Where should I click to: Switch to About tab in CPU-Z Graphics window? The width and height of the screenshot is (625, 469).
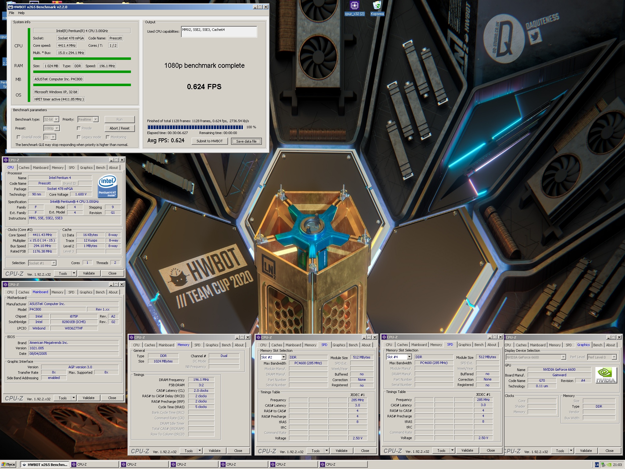[x=610, y=345]
